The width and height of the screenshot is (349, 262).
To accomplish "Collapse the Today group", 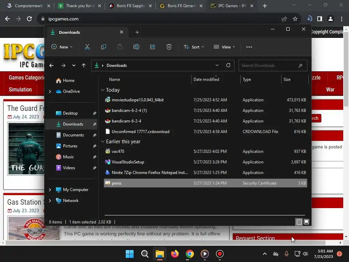I will point(103,90).
